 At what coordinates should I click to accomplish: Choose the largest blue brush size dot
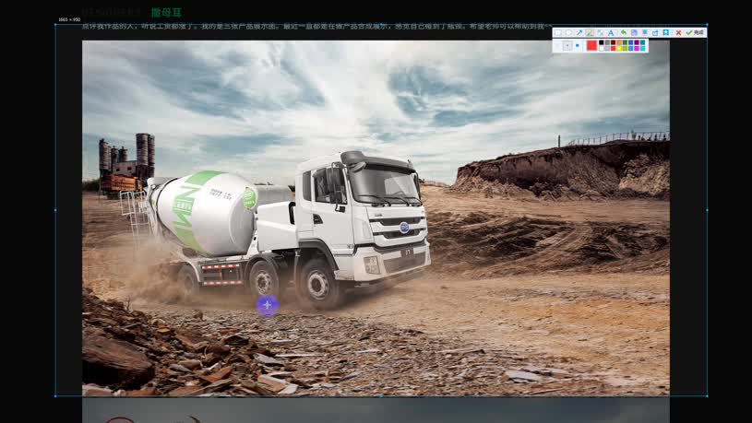pos(577,45)
